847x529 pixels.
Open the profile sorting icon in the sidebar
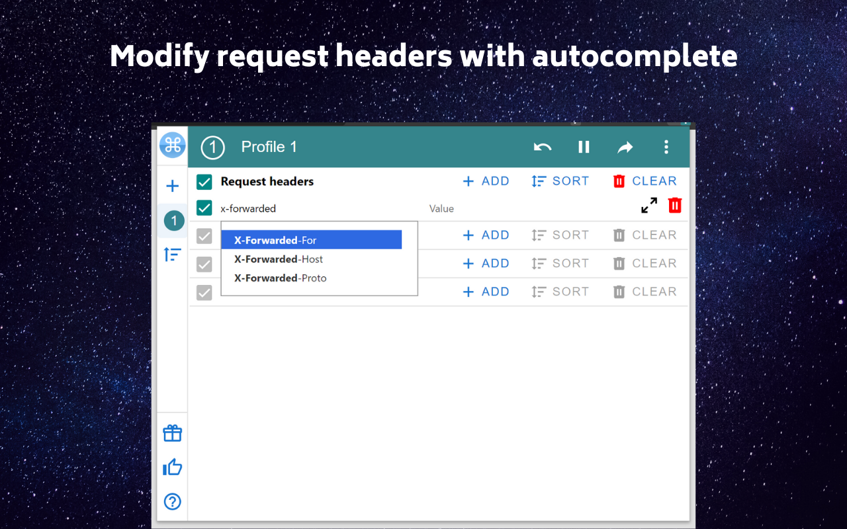[x=172, y=254]
